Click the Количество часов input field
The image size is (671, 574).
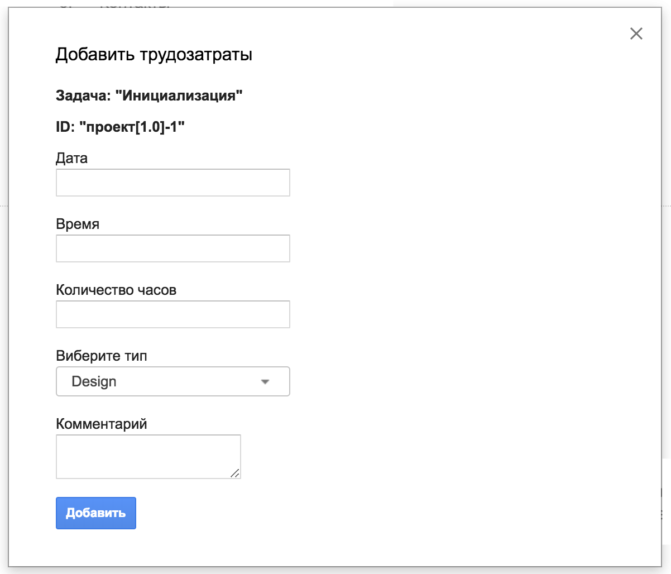(x=172, y=314)
